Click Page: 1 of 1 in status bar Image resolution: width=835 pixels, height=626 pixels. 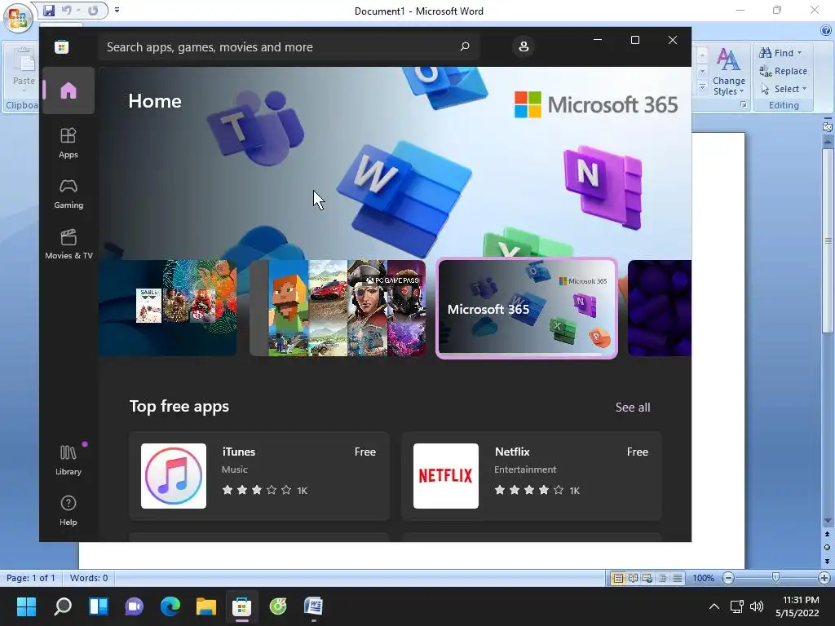30,578
